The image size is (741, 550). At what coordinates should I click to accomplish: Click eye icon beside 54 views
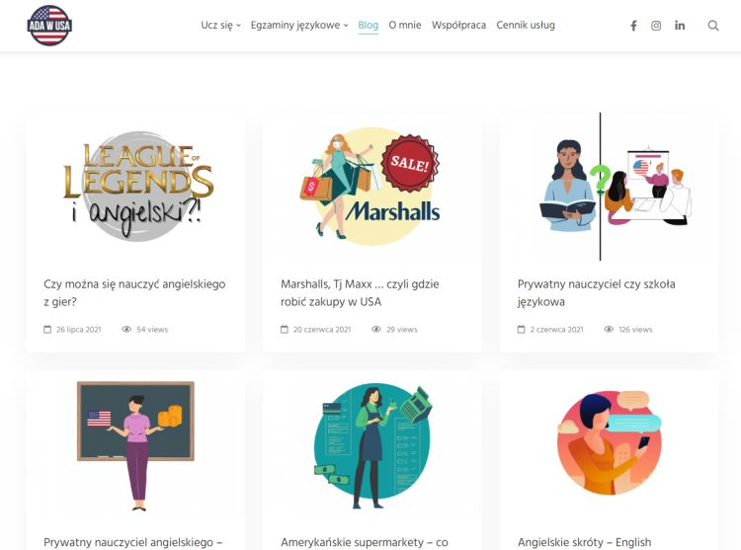(x=126, y=329)
